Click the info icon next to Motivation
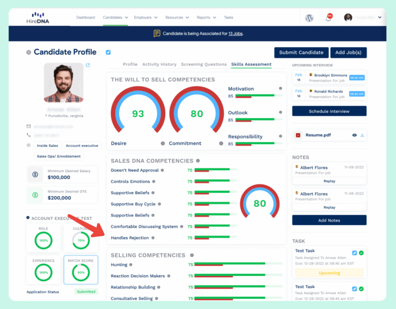Image resolution: width=396 pixels, height=309 pixels. [x=280, y=88]
